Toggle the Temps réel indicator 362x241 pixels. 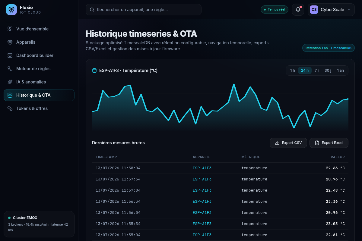click(x=275, y=10)
